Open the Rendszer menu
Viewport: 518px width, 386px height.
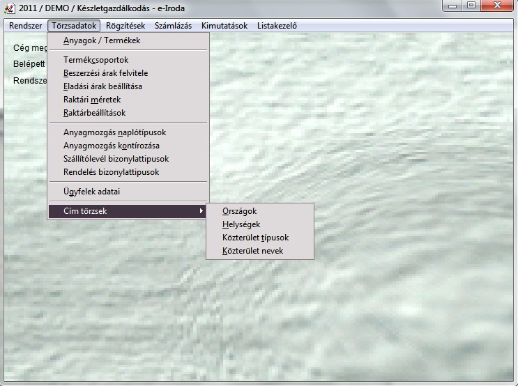click(x=26, y=26)
